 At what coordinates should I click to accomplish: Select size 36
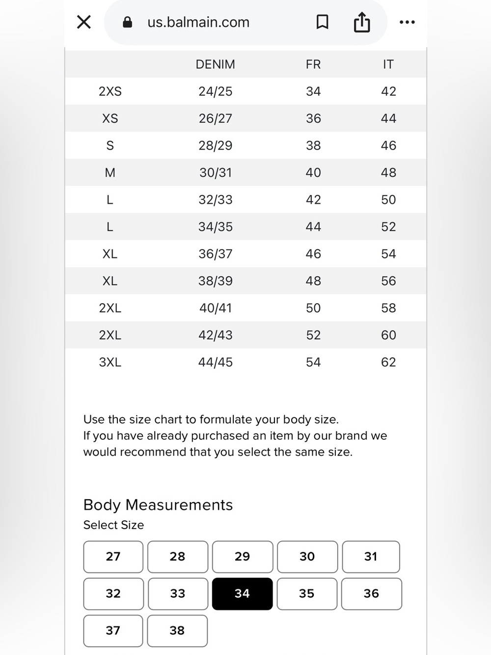(371, 594)
